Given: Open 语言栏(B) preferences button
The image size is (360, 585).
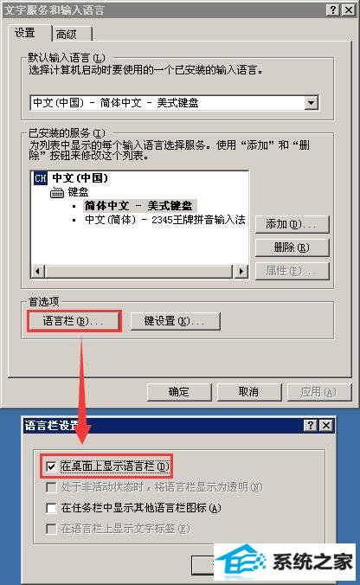Looking at the screenshot, I should tap(74, 321).
